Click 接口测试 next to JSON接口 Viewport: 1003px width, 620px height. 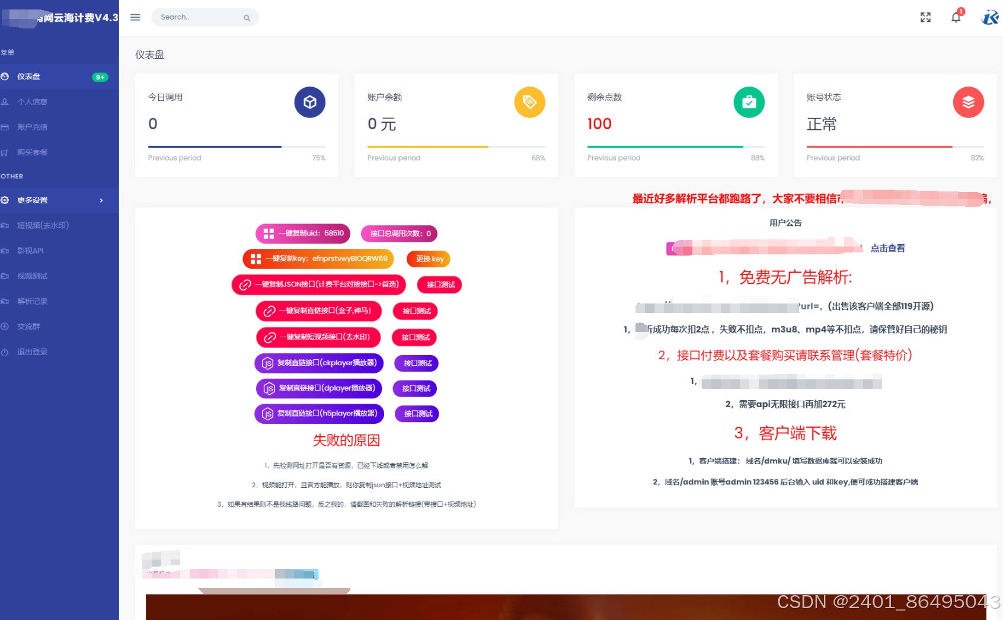point(439,285)
